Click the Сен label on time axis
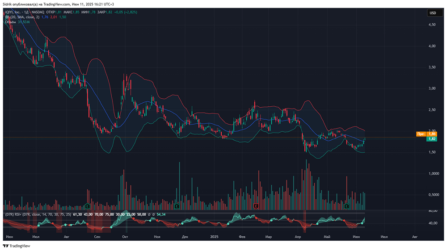Viewport: 447px width, 251px height. tap(97, 237)
